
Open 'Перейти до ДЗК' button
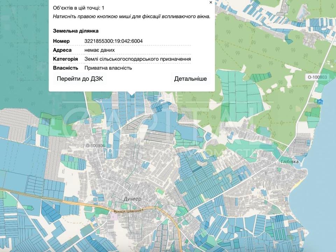[80, 79]
